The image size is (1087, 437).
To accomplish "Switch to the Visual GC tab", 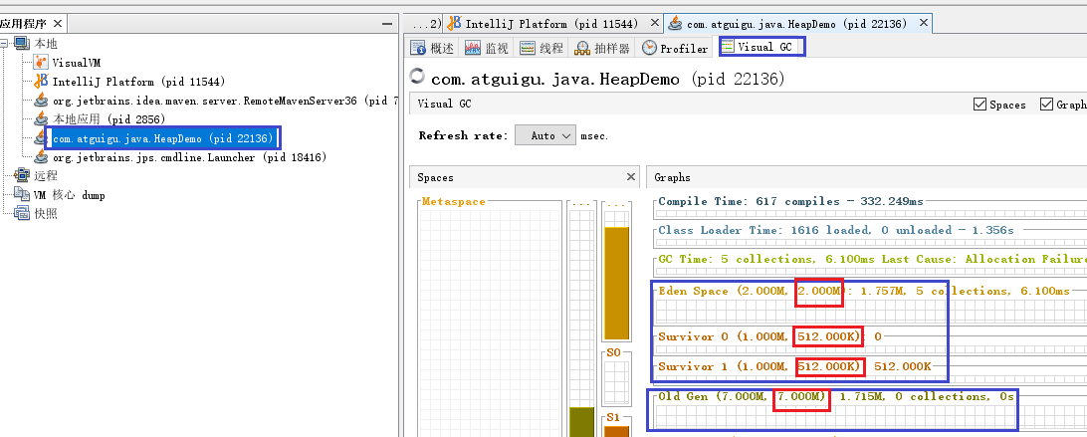I will coord(761,47).
